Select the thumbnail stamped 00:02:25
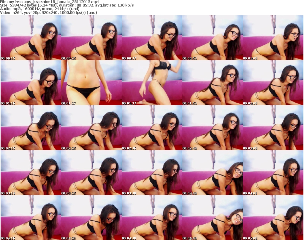Image resolution: width=304 pixels, height=240 pixels. (91, 128)
